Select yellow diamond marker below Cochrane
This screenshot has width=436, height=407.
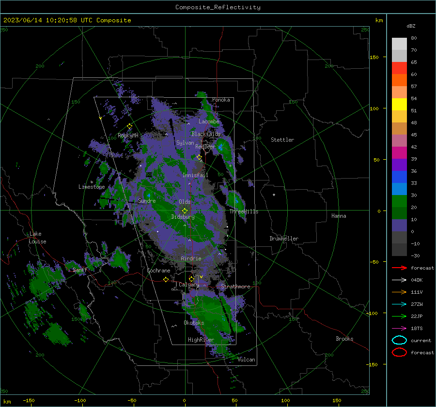coord(166,280)
